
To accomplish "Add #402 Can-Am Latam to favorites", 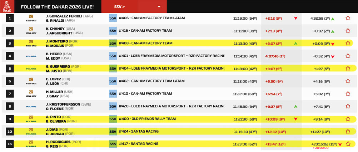I will pyautogui.click(x=348, y=81).
